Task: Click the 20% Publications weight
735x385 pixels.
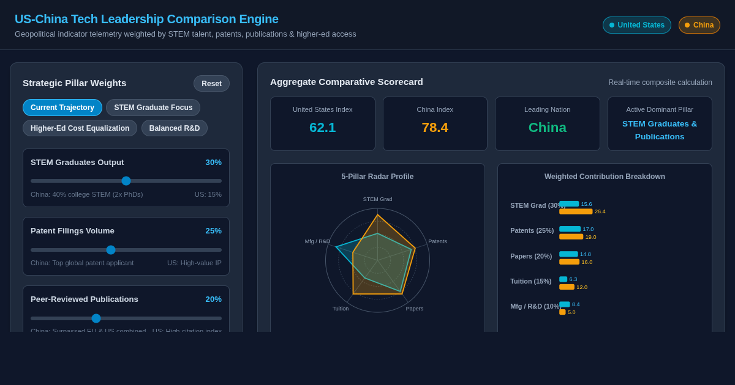Action: point(214,299)
